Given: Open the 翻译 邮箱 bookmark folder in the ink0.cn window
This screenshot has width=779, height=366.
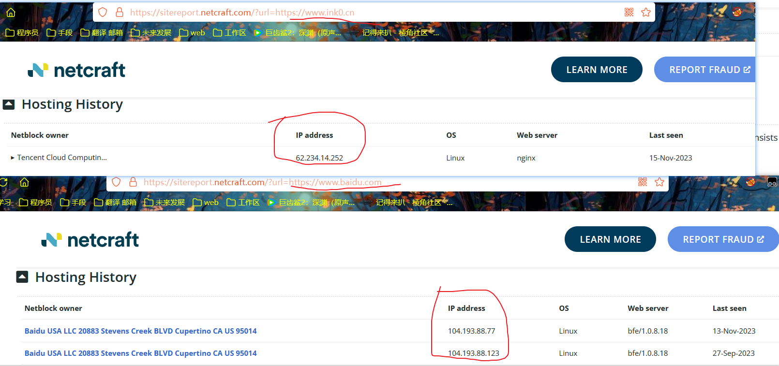Looking at the screenshot, I should click(102, 32).
